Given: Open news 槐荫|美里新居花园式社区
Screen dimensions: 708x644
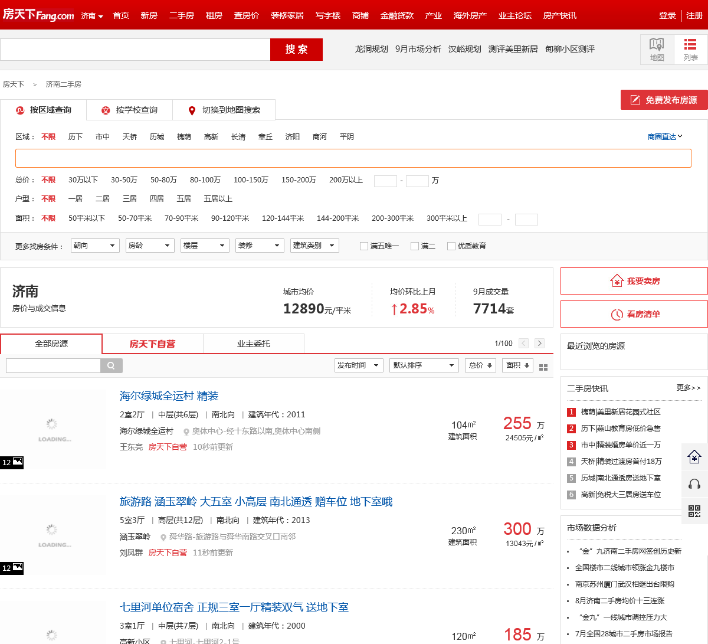Looking at the screenshot, I should pos(621,412).
